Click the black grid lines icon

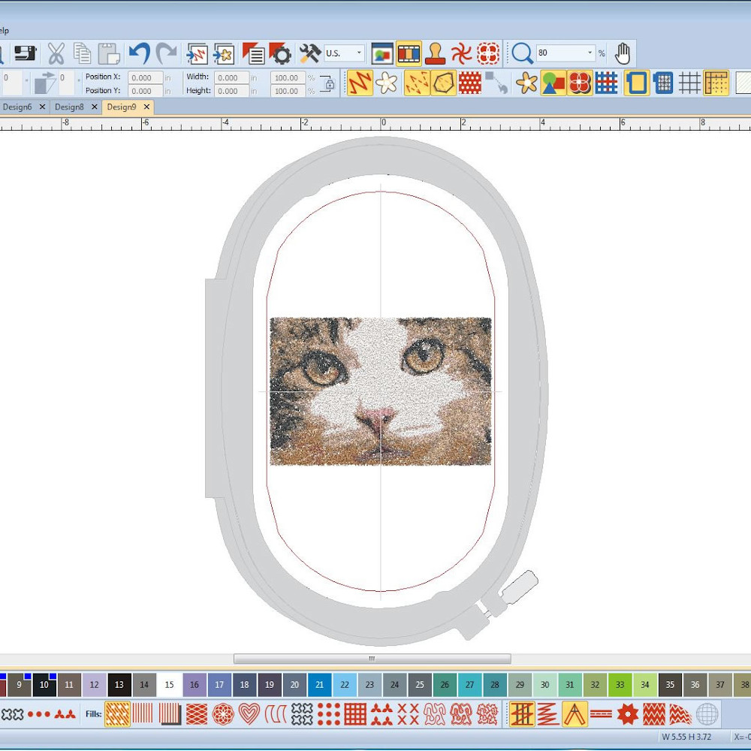(689, 83)
